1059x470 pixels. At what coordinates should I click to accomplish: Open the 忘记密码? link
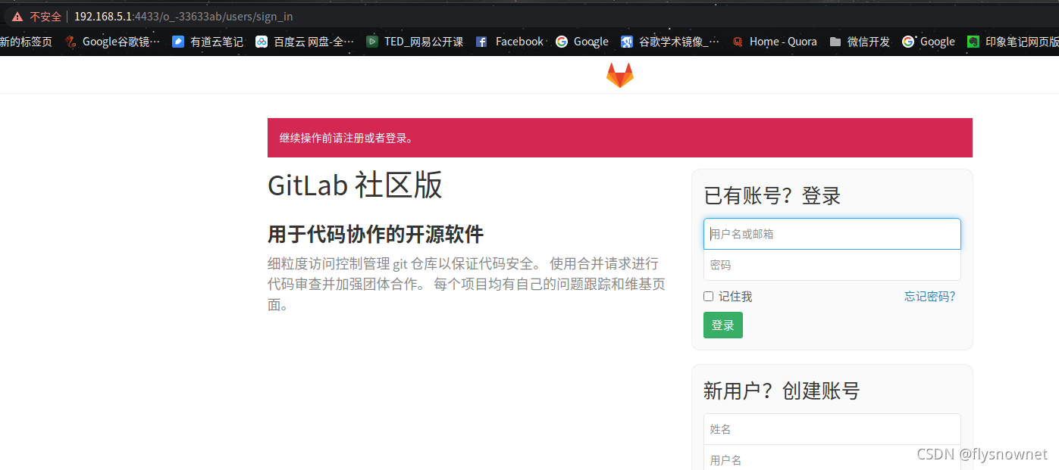coord(930,296)
